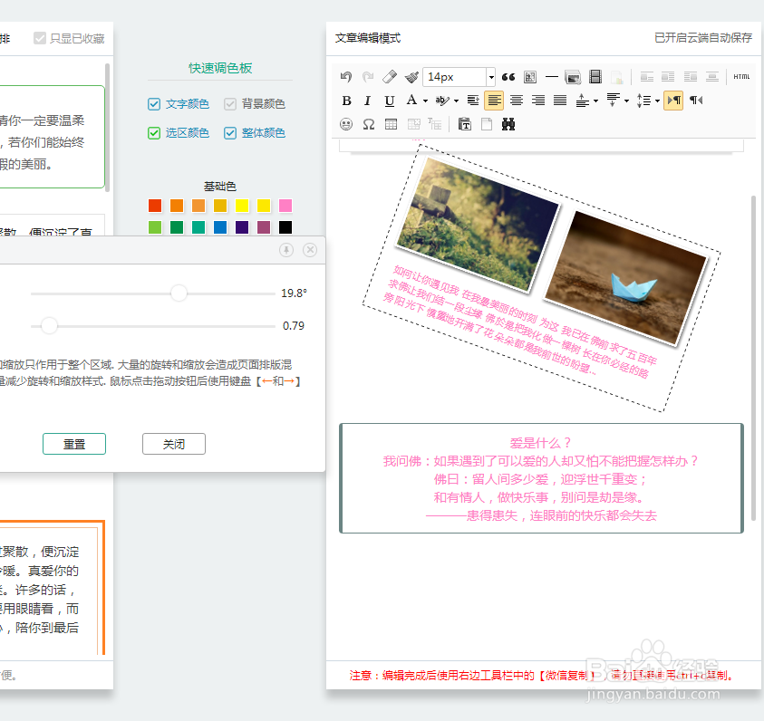Select the Undo icon in the editor toolbar
The image size is (764, 721).
[345, 75]
